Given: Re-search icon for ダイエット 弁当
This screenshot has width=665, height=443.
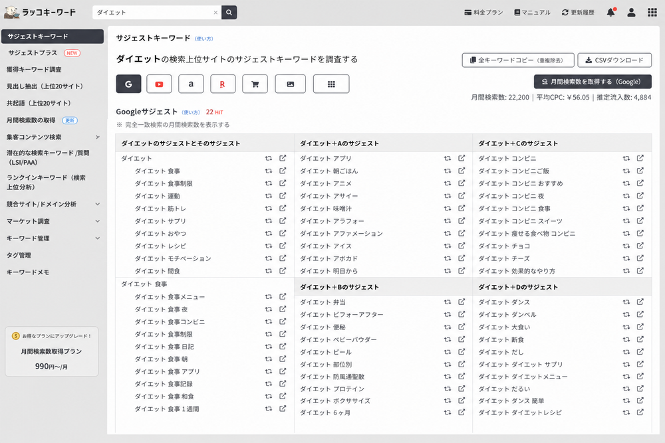Looking at the screenshot, I should pyautogui.click(x=448, y=302).
